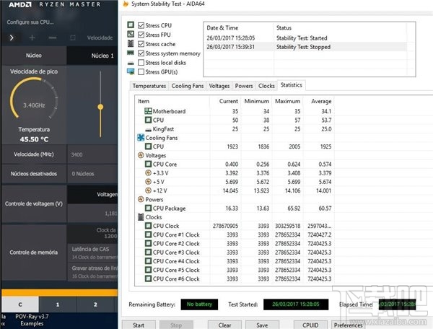The width and height of the screenshot is (433, 329).
Task: Click the +12 V lightning icon
Action: click(x=148, y=190)
